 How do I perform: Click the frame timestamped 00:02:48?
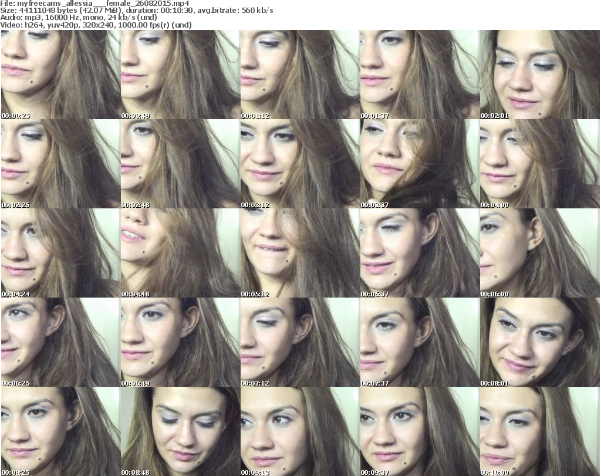[180, 164]
